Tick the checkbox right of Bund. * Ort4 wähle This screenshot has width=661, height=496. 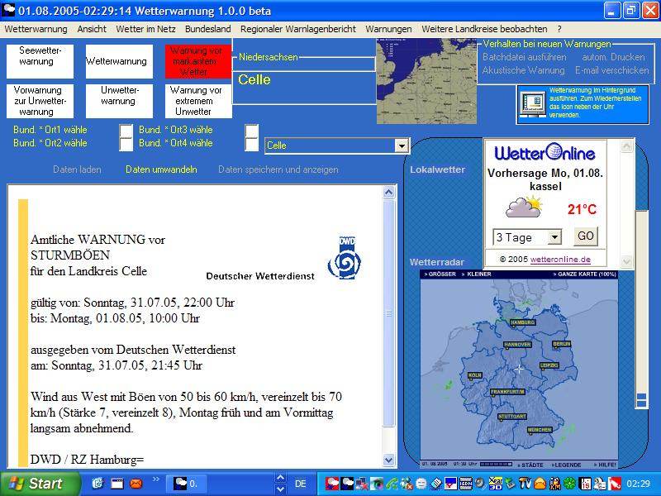coord(251,144)
